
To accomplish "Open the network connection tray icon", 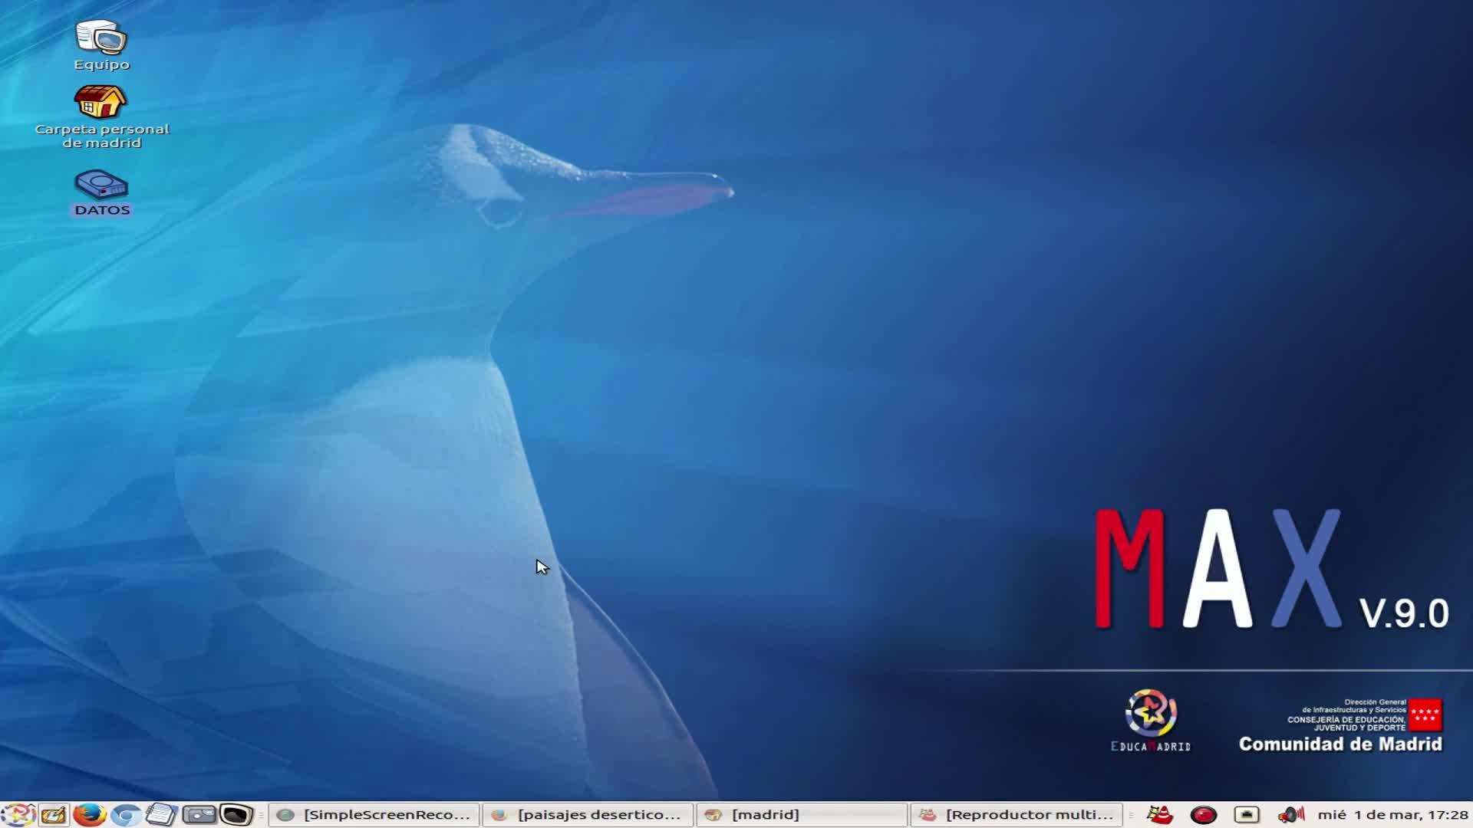I will coord(1247,814).
